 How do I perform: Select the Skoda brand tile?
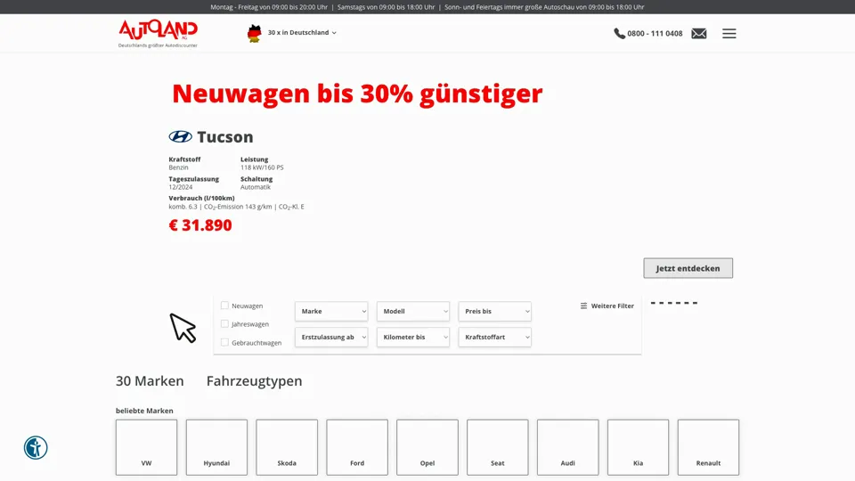click(287, 447)
